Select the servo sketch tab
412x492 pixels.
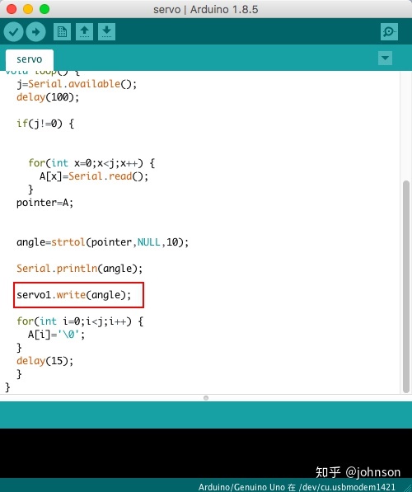30,59
